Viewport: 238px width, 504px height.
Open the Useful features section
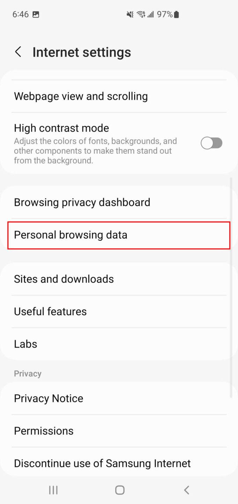[50, 311]
